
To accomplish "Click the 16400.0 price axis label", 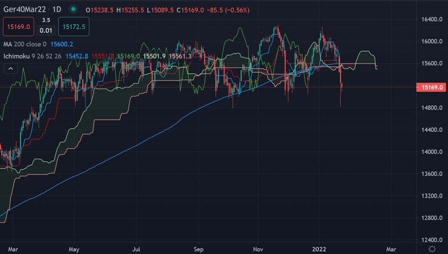I will click(432, 19).
